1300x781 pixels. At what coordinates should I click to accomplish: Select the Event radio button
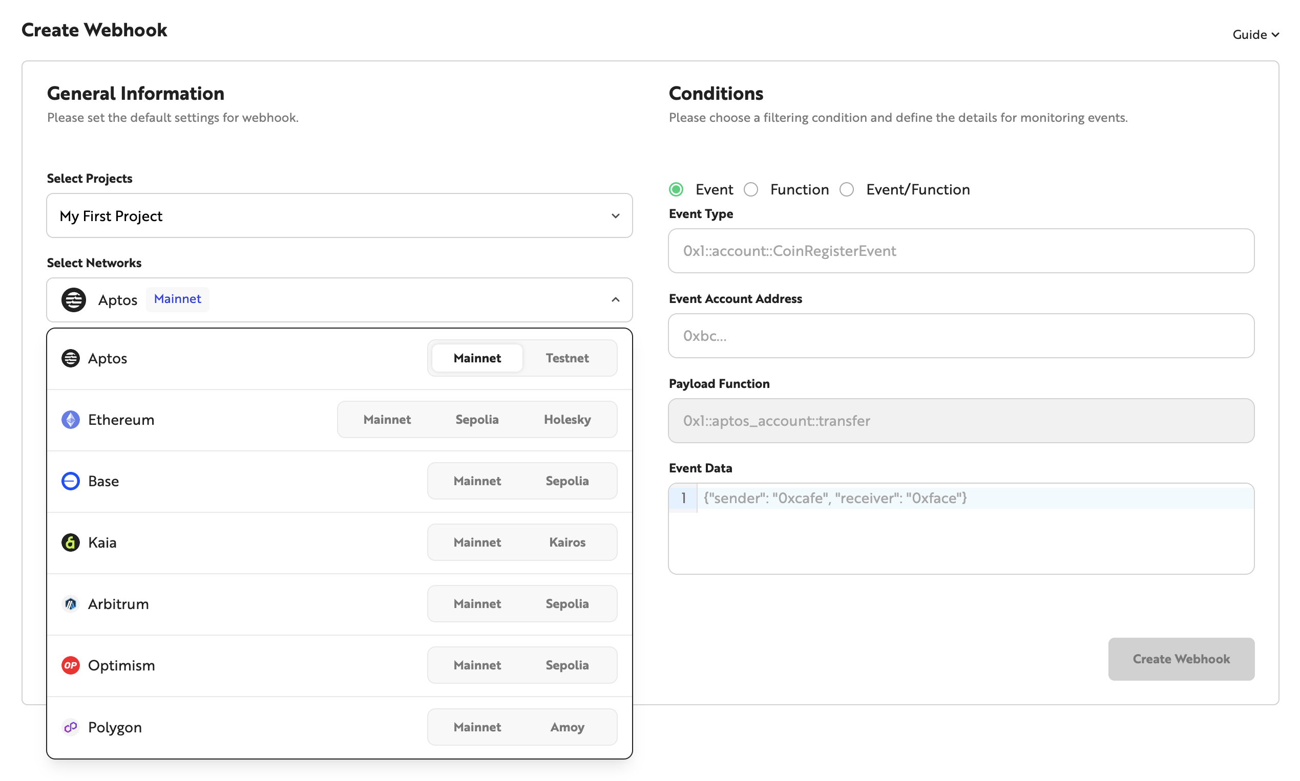[x=676, y=189]
